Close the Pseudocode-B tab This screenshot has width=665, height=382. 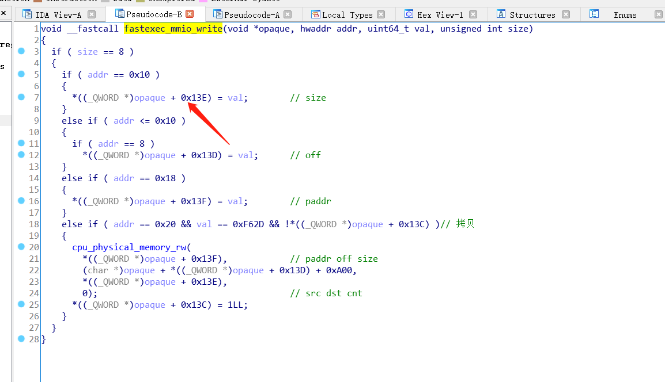pos(190,14)
